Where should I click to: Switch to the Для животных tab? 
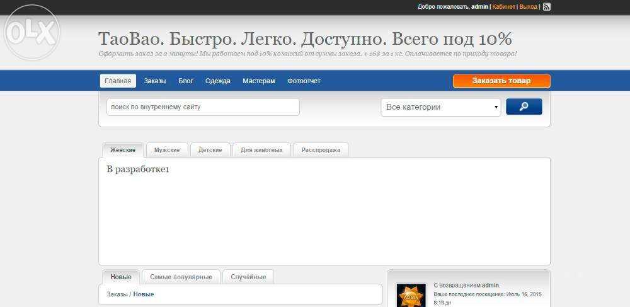[261, 150]
